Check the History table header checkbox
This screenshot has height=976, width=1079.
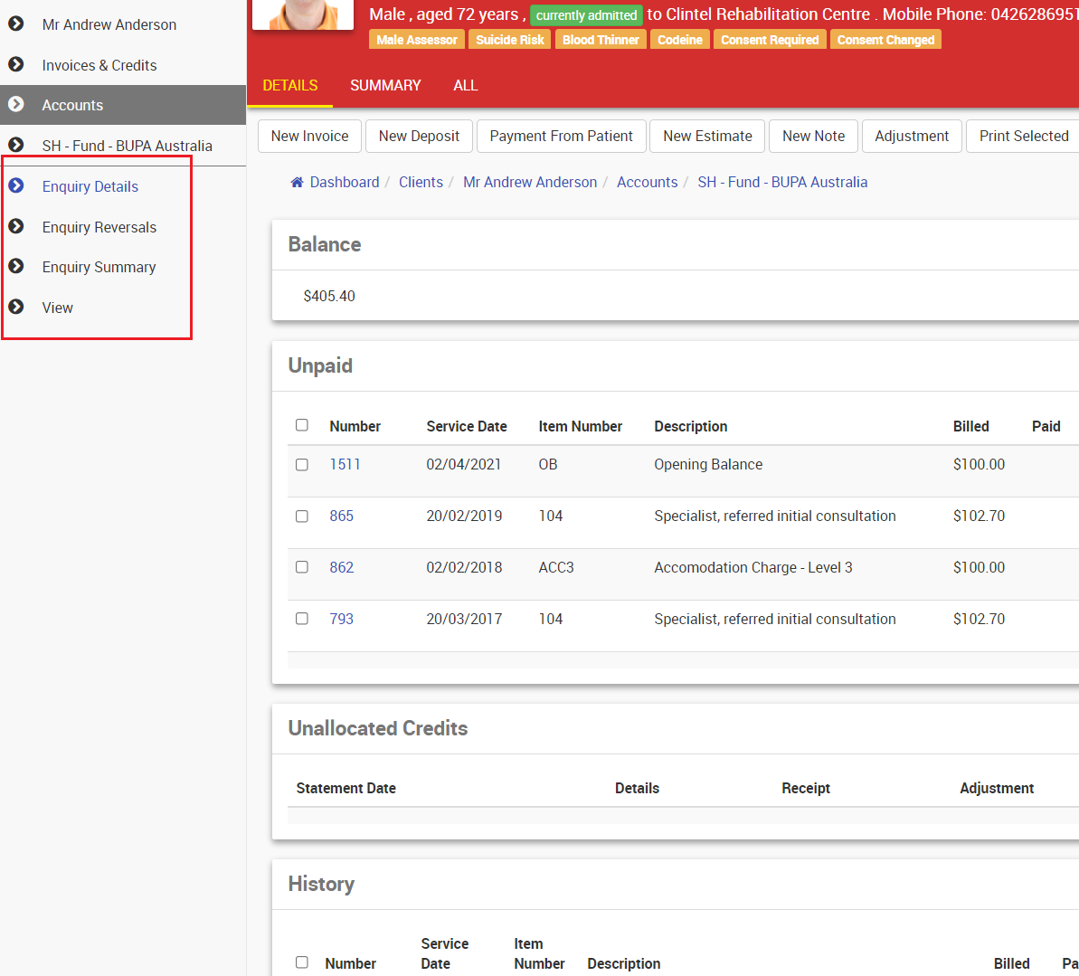302,962
